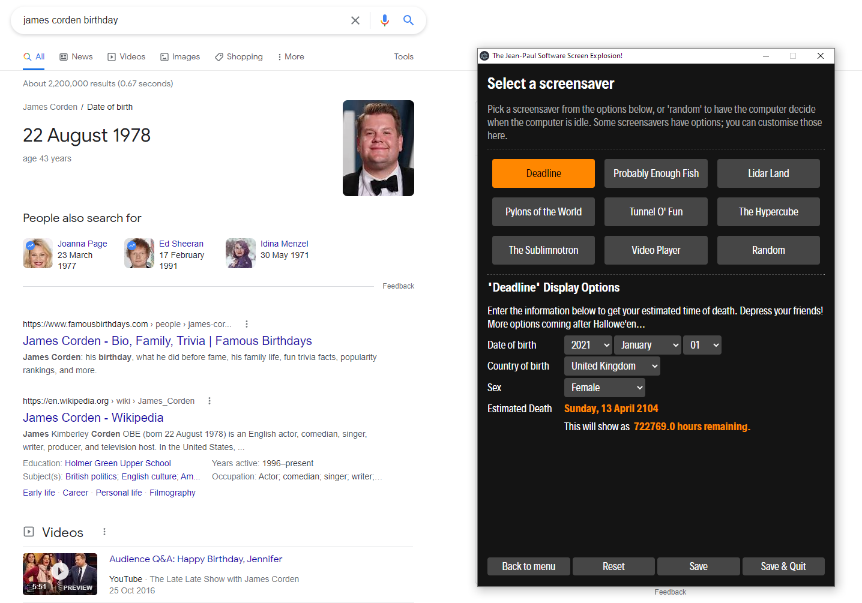
Task: Go to the Shopping tab
Action: click(239, 57)
